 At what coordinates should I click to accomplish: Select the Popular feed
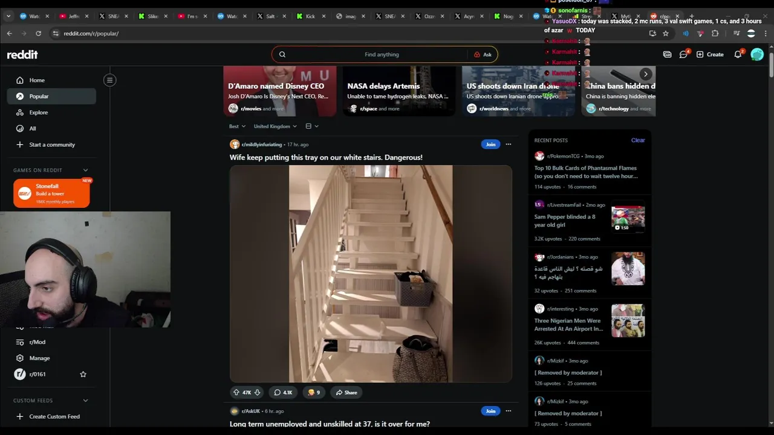[x=51, y=96]
